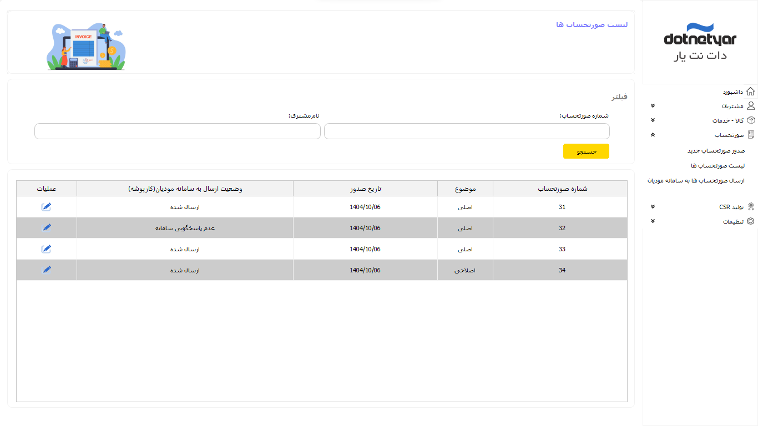Expand the مشتریان menu chevron

(x=653, y=106)
